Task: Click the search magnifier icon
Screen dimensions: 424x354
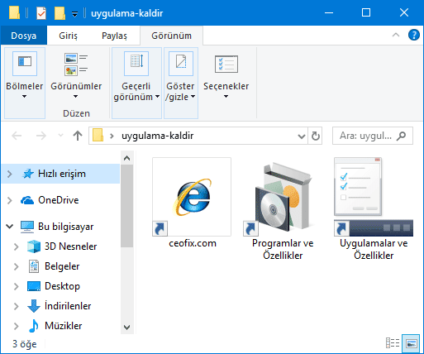Action: pyautogui.click(x=402, y=136)
